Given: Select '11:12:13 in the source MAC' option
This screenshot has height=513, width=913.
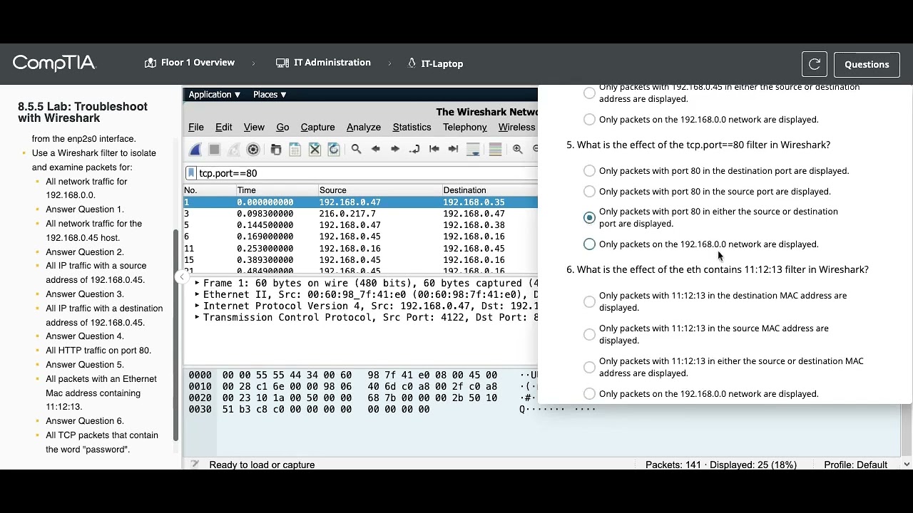Looking at the screenshot, I should coord(589,335).
